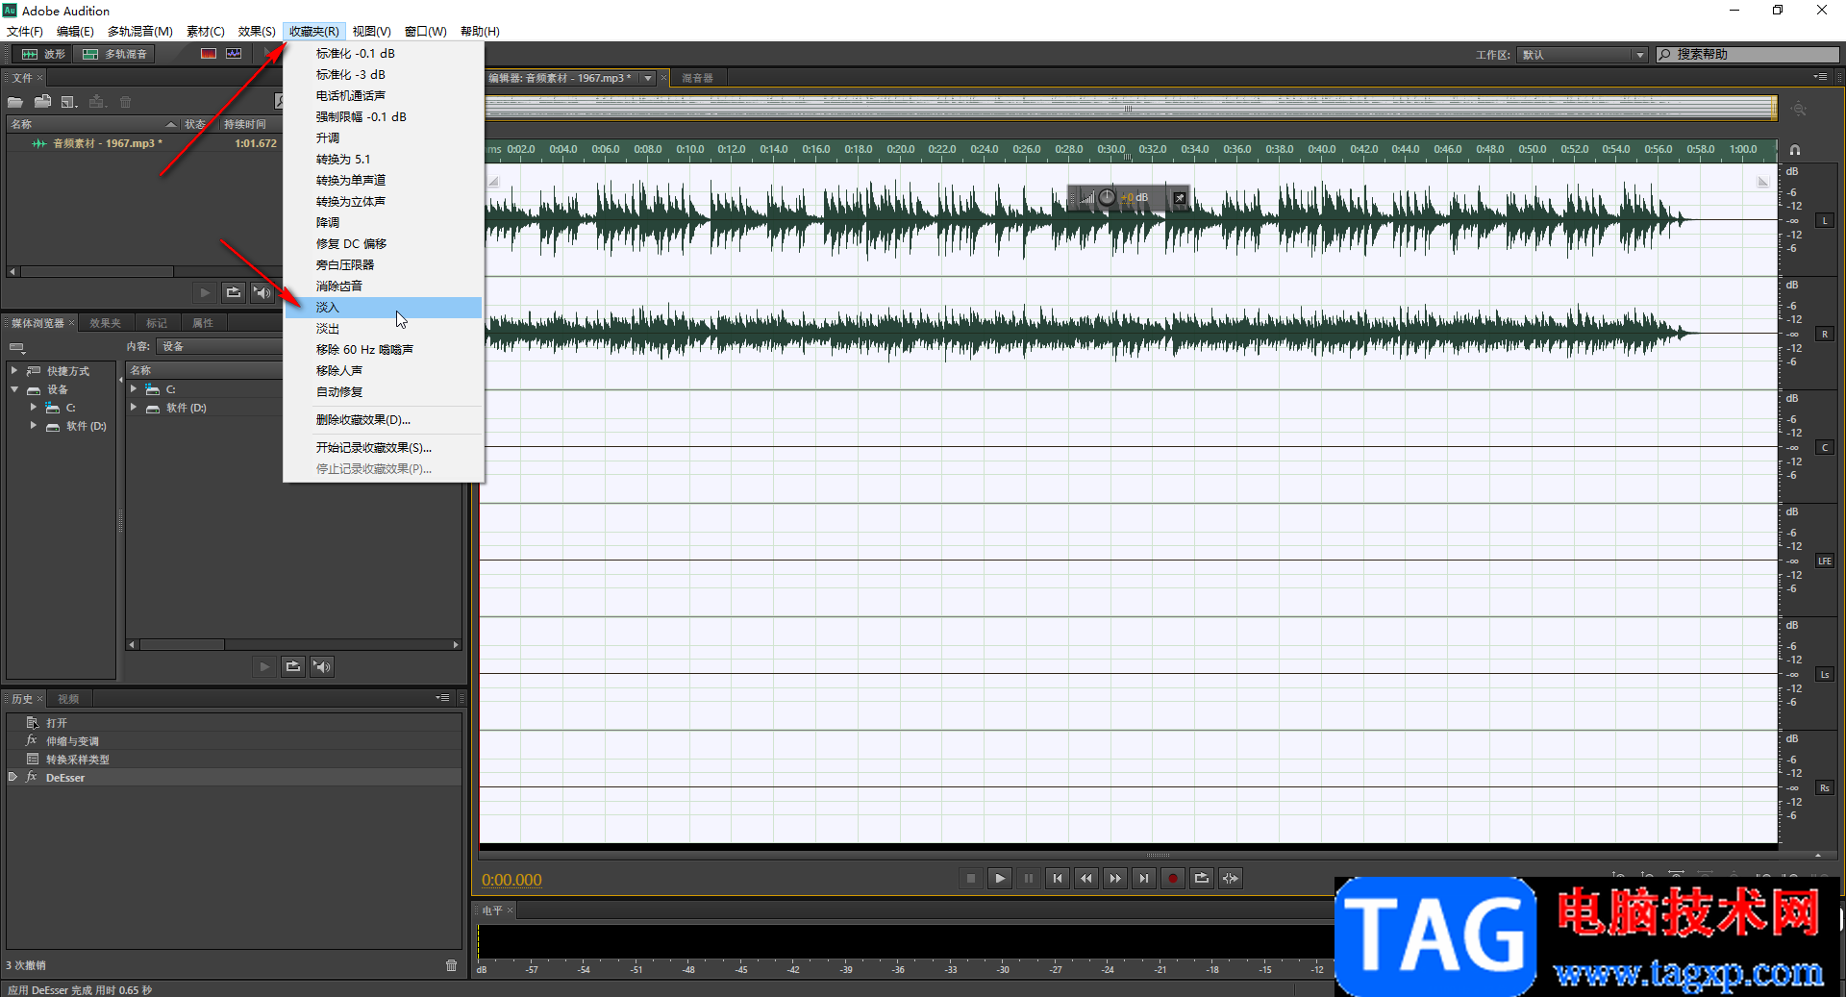Toggle auto-play speaker in Media Browser preview
Image resolution: width=1846 pixels, height=997 pixels.
(x=322, y=666)
